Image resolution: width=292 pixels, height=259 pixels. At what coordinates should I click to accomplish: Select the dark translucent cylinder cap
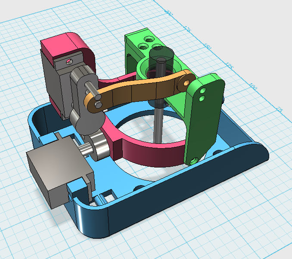click(162, 57)
